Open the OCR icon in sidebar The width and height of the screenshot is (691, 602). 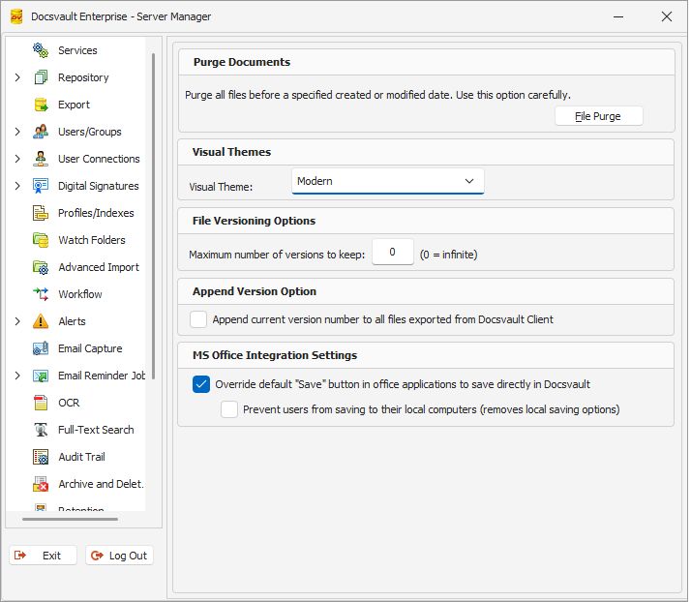tap(41, 403)
